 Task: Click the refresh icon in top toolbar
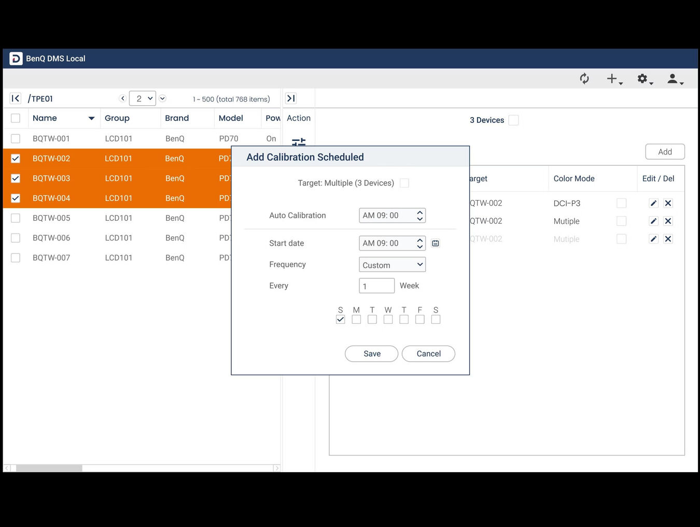pyautogui.click(x=584, y=79)
